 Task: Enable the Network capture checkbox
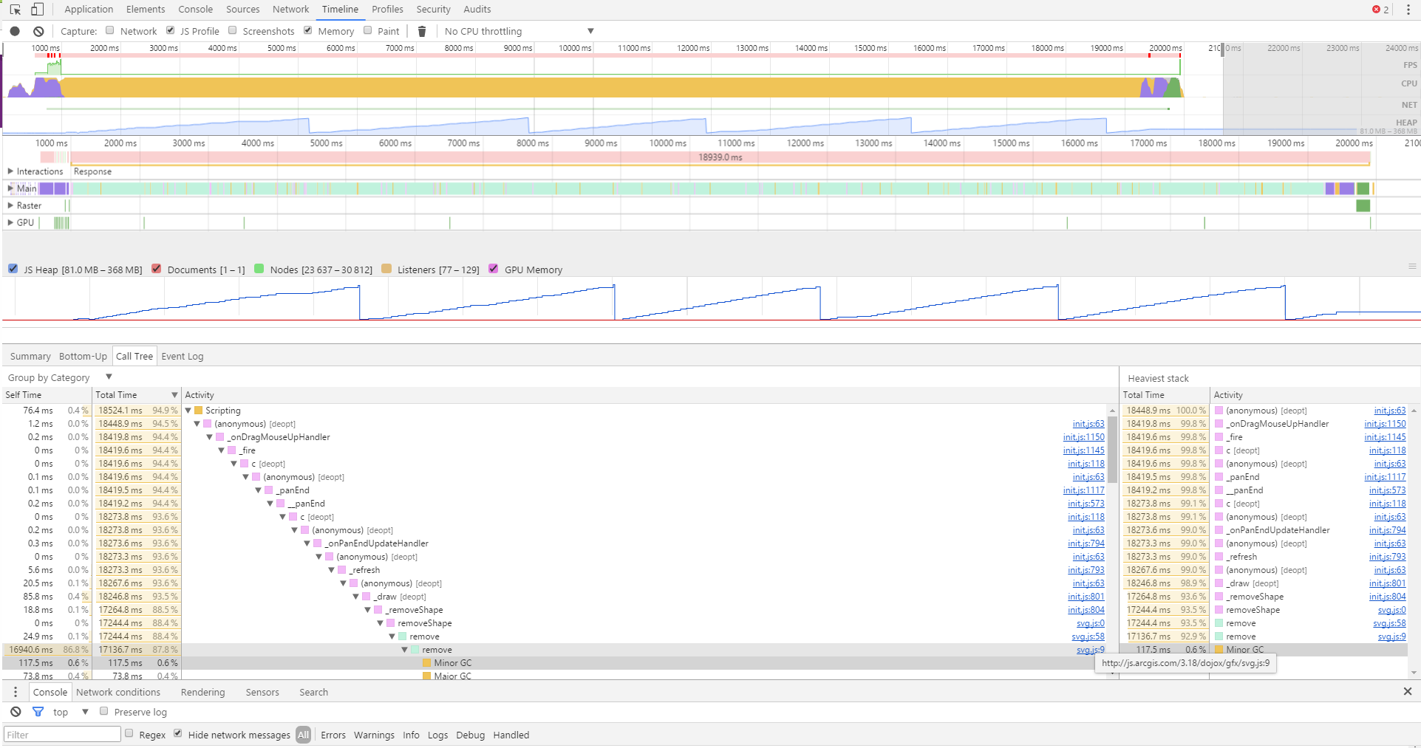point(110,30)
